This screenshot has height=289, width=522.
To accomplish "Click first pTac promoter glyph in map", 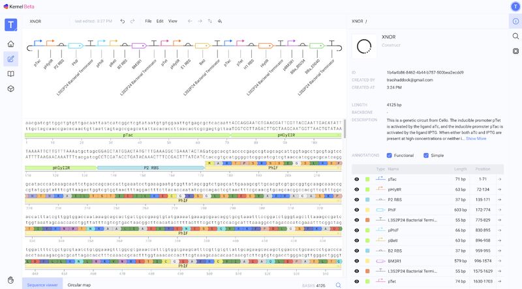I will (x=38, y=42).
